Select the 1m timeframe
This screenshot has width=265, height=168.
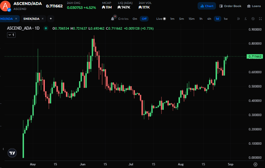point(172,19)
